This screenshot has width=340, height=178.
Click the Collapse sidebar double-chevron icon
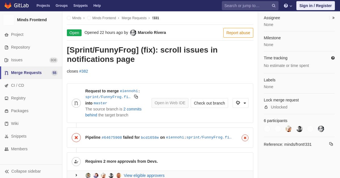(7, 172)
